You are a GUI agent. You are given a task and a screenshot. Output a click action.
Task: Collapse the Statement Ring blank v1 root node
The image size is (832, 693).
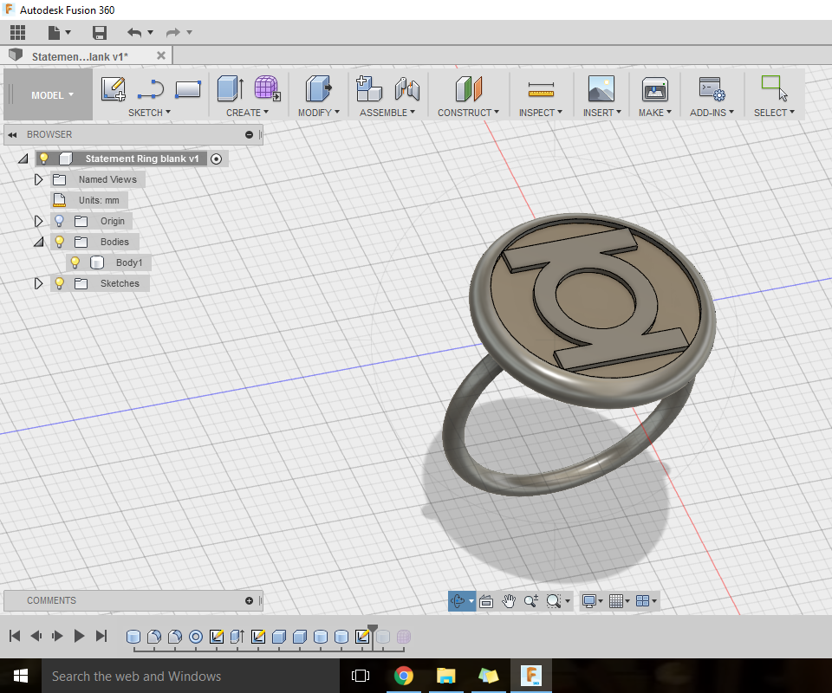click(x=23, y=159)
